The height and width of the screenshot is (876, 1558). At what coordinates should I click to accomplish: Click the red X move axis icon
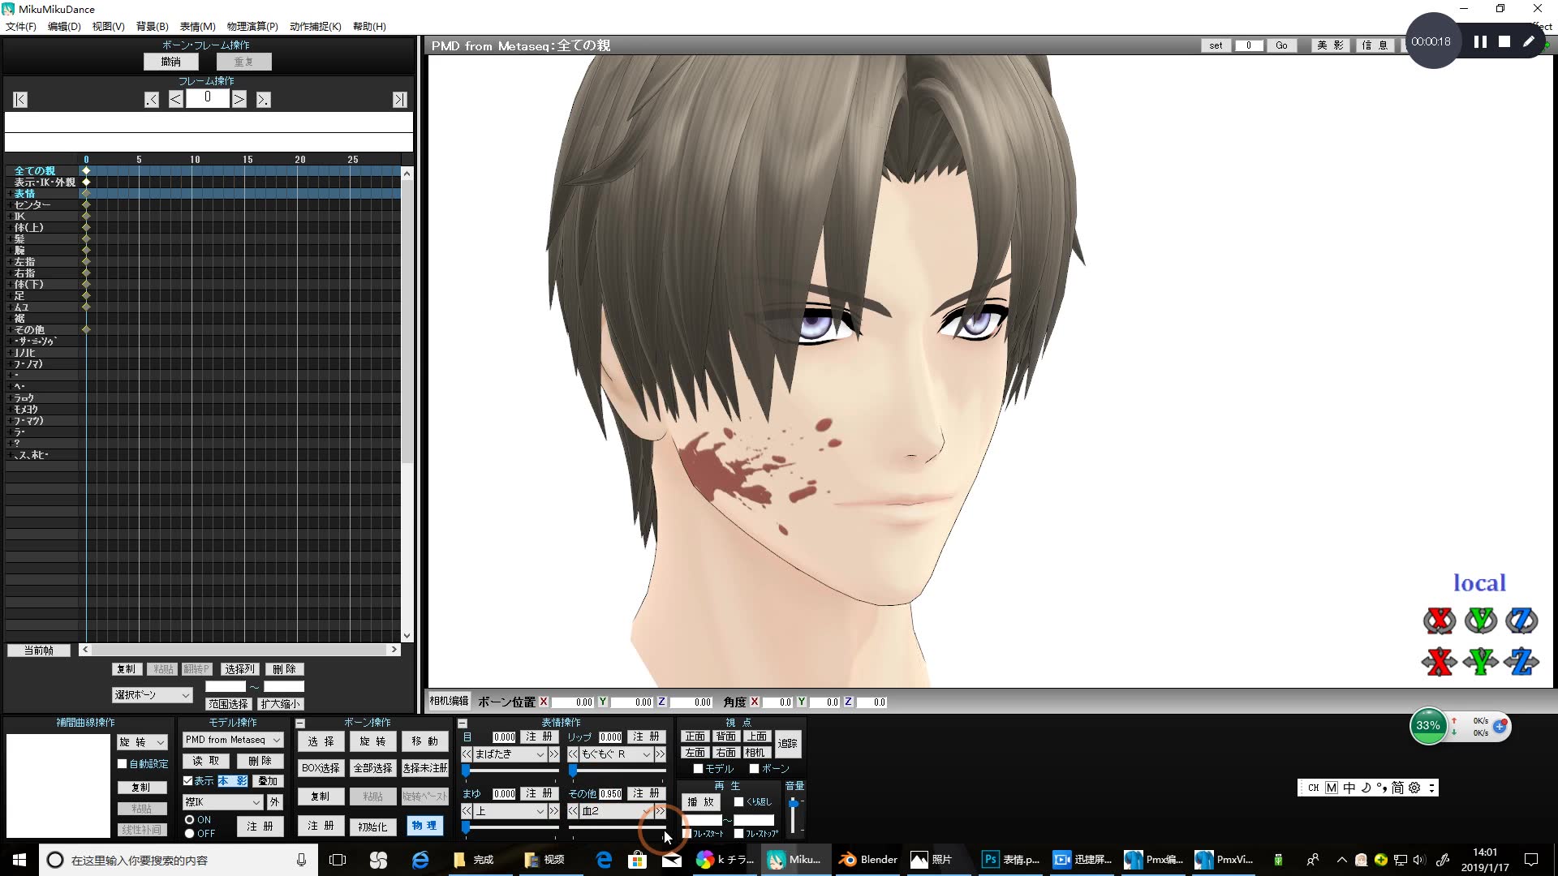1440,662
